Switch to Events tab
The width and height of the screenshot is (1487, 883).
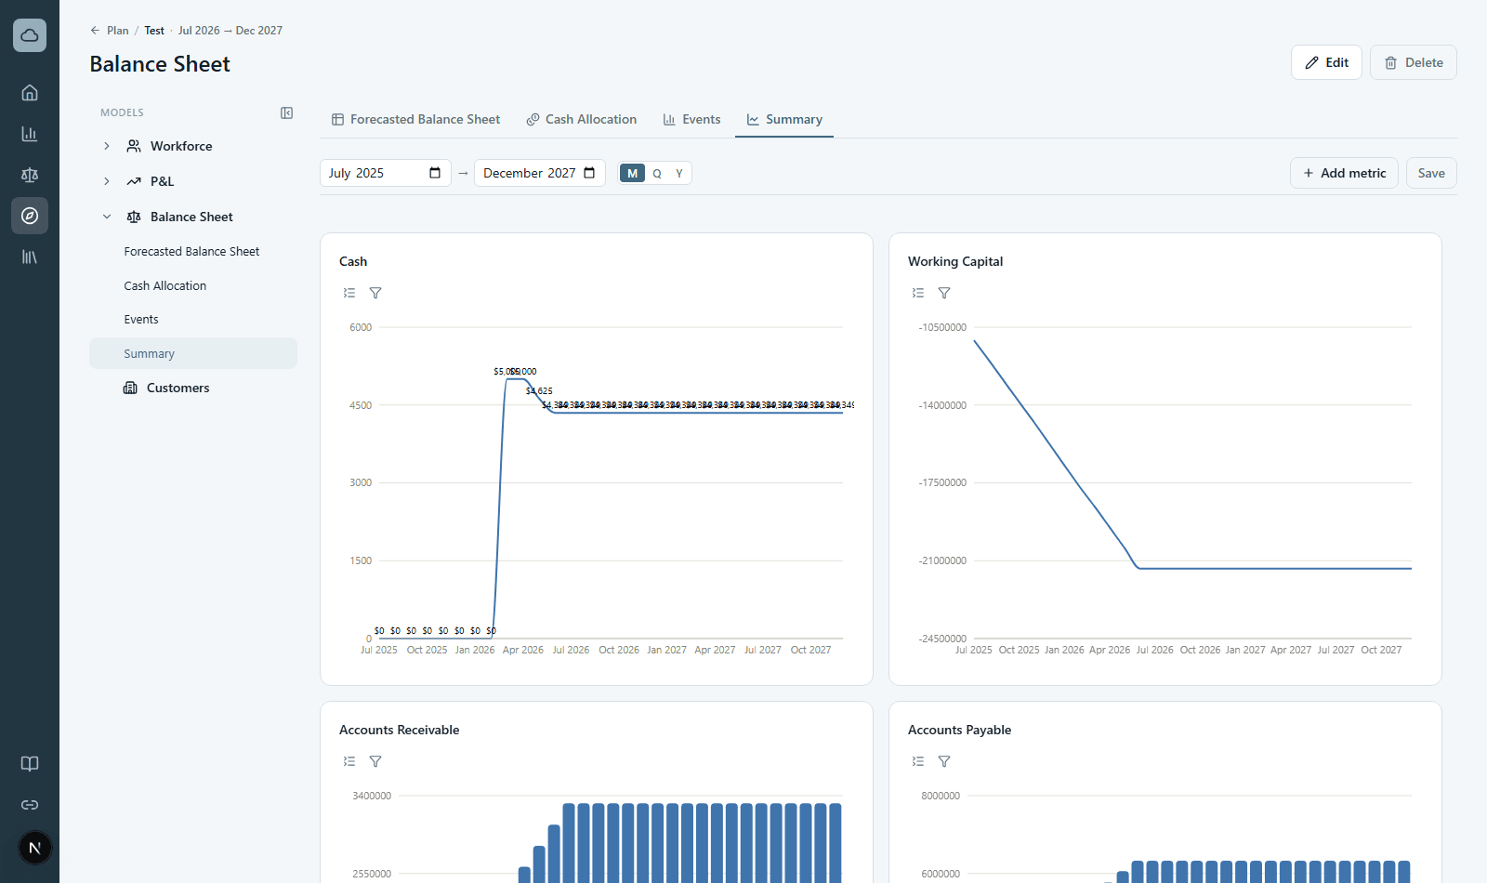click(x=691, y=120)
